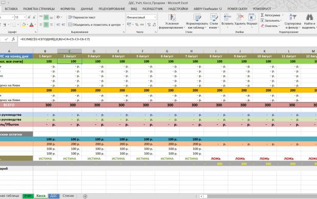Image resolution: width=317 pixels, height=199 pixels.
Task: Open the Заполнить fill dropdown
Action: pos(271,21)
